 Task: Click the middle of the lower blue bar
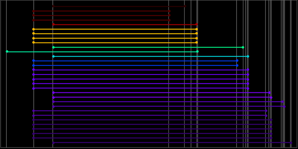pyautogui.click(x=135, y=65)
